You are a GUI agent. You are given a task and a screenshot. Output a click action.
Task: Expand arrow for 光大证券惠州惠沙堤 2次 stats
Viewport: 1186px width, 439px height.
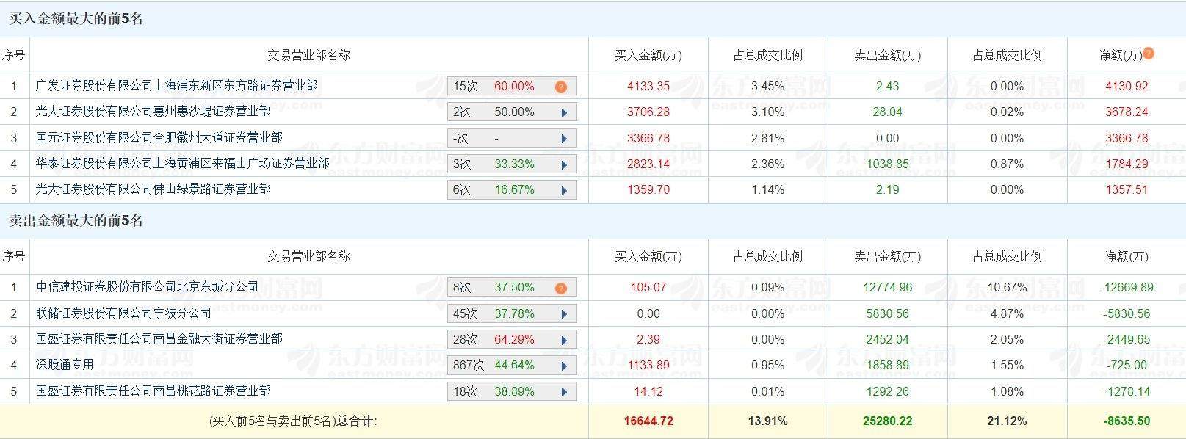564,113
